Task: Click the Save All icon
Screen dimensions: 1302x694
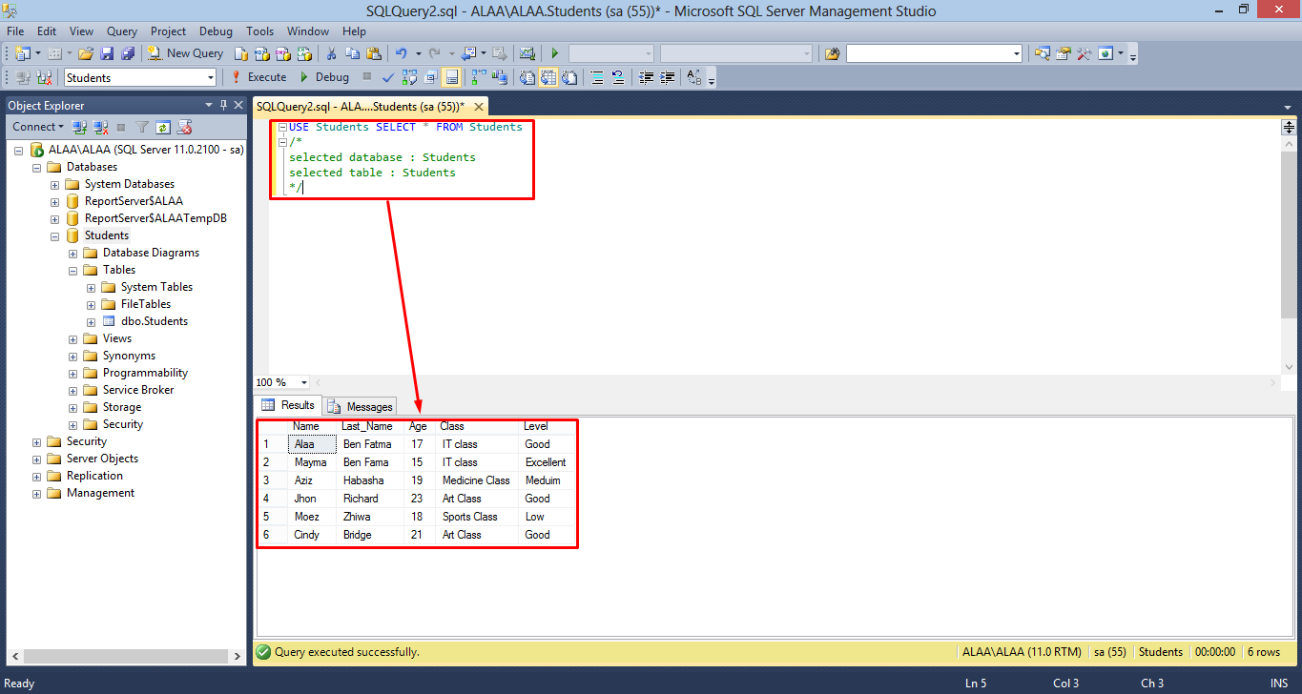Action: click(127, 53)
